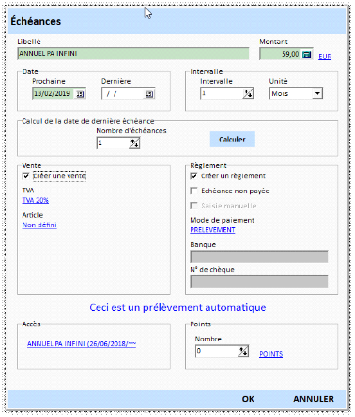Click into the Libellé text field
The height and width of the screenshot is (417, 355).
coord(133,53)
